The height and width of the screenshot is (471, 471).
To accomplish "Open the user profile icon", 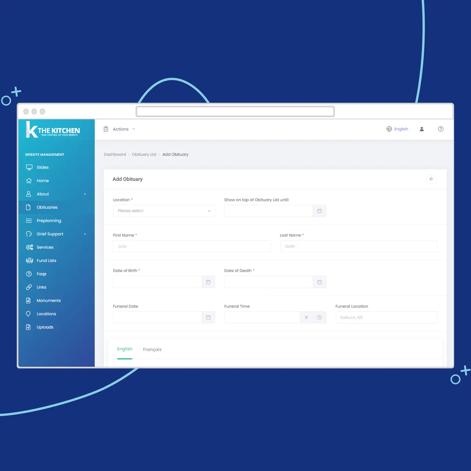I will tap(422, 129).
